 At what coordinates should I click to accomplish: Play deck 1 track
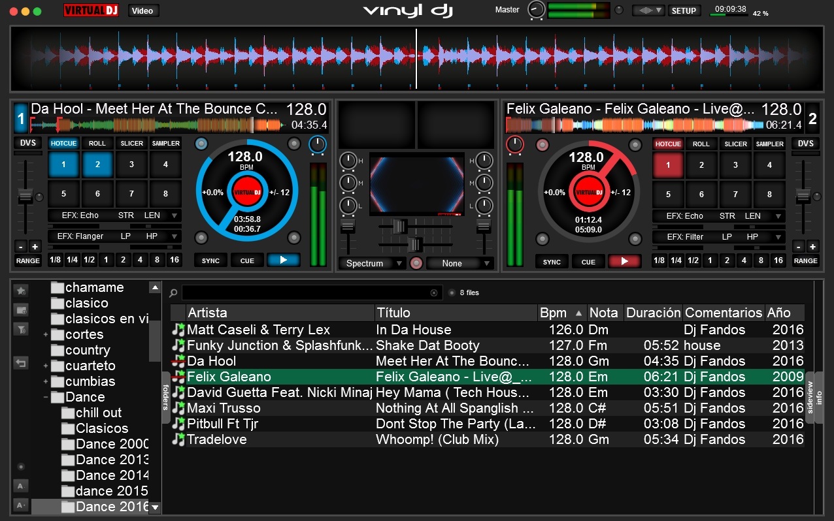pyautogui.click(x=283, y=260)
